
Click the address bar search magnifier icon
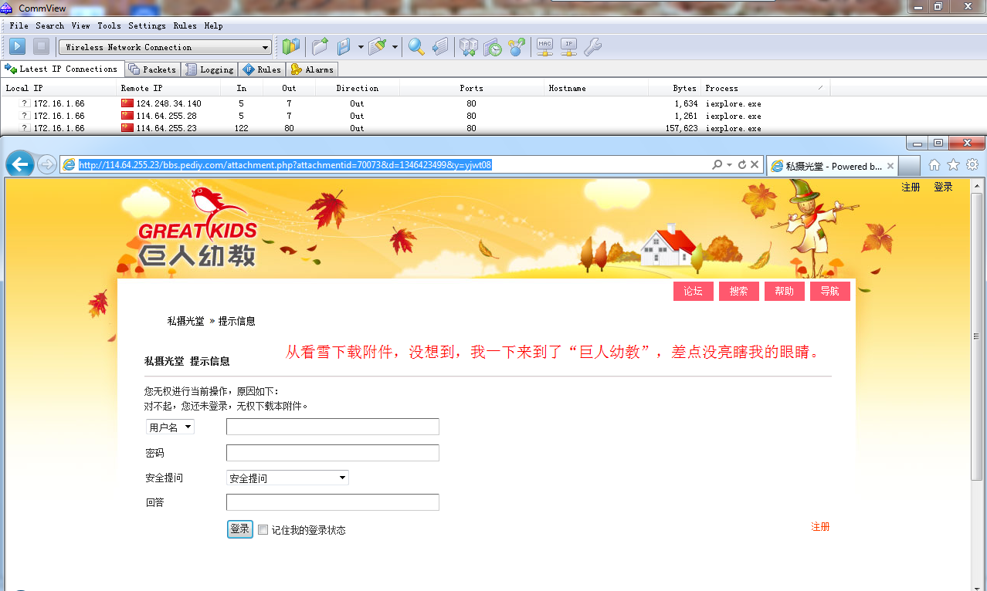pyautogui.click(x=717, y=164)
